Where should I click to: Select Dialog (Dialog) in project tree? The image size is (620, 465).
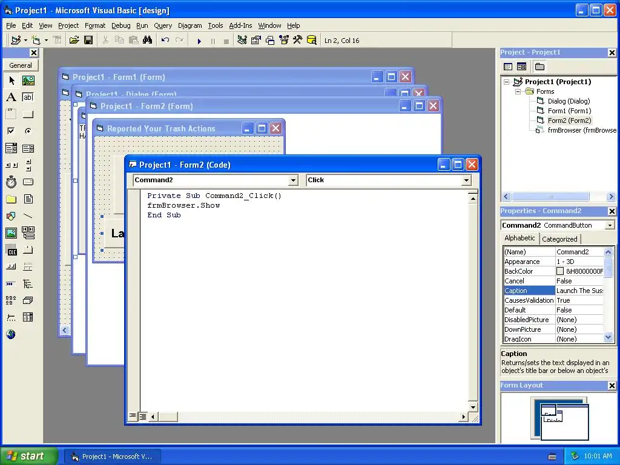click(569, 101)
